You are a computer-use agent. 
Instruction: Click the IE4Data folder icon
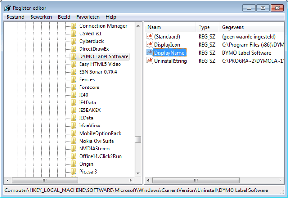[x=73, y=103]
